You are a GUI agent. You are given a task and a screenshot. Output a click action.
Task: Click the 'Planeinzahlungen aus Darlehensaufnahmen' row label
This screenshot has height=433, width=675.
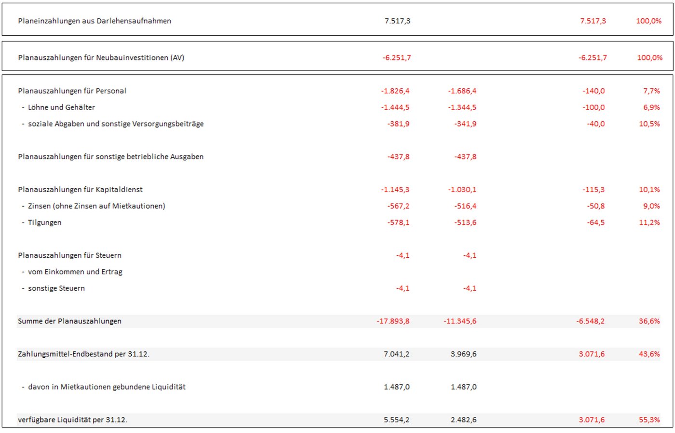coord(94,21)
